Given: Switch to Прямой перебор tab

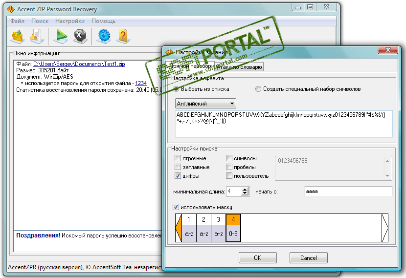Looking at the screenshot, I should (190, 66).
